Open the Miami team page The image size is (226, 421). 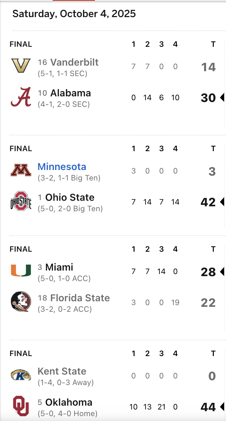(59, 267)
